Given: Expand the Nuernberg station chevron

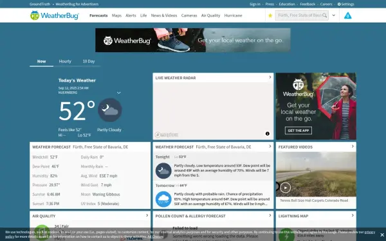Looking at the screenshot, I should [x=118, y=93].
